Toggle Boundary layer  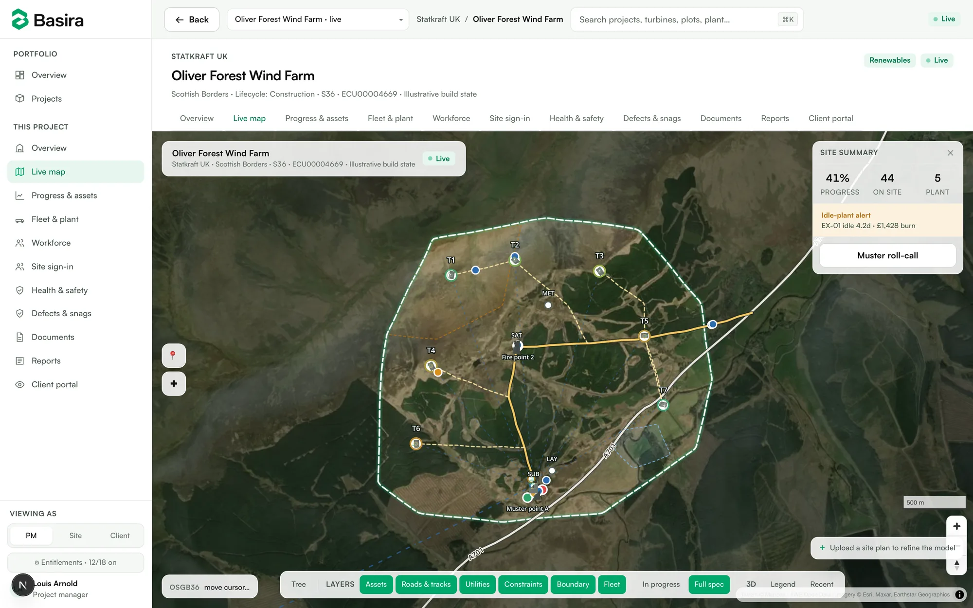tap(573, 584)
